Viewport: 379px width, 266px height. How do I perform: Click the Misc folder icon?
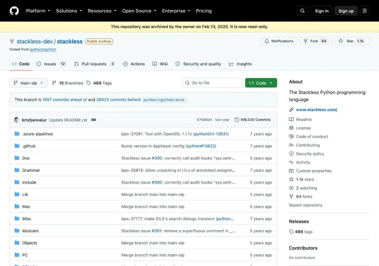[x=17, y=218]
